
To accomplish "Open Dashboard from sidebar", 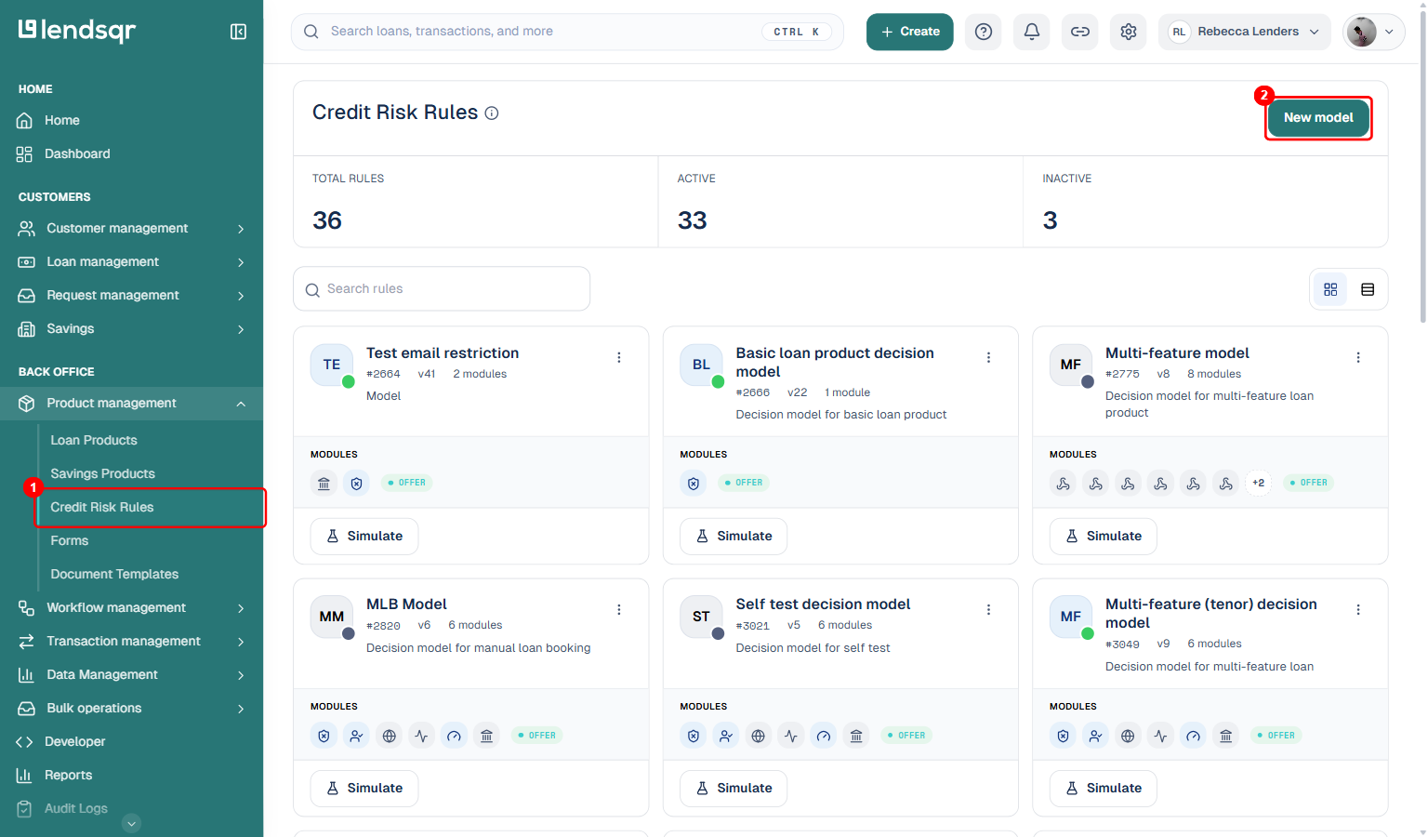I will click(x=77, y=154).
